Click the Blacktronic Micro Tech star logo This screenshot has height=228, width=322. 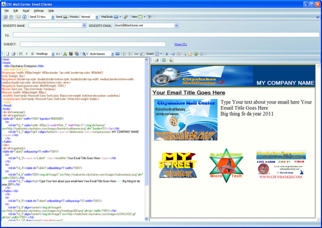pyautogui.click(x=227, y=165)
